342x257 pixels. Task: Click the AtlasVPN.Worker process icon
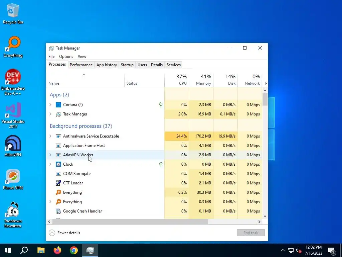[58, 155]
